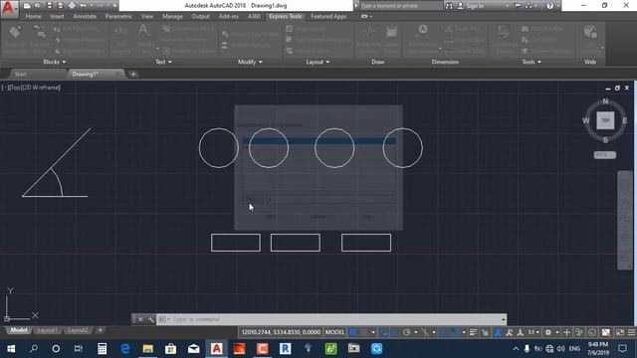Click the Open file icon in quick access toolbar
The width and height of the screenshot is (637, 358).
point(38,6)
